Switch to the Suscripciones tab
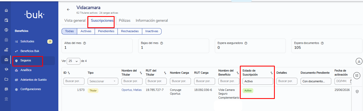 click(x=102, y=20)
